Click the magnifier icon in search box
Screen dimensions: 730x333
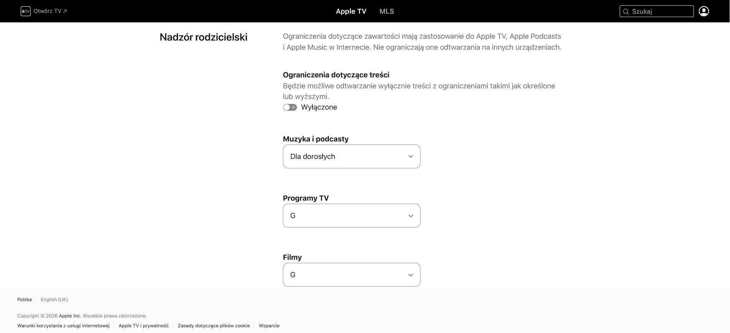tap(626, 11)
